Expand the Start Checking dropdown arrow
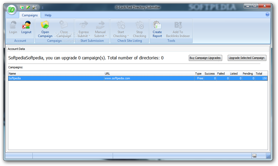This screenshot has height=166, width=278. [128, 36]
